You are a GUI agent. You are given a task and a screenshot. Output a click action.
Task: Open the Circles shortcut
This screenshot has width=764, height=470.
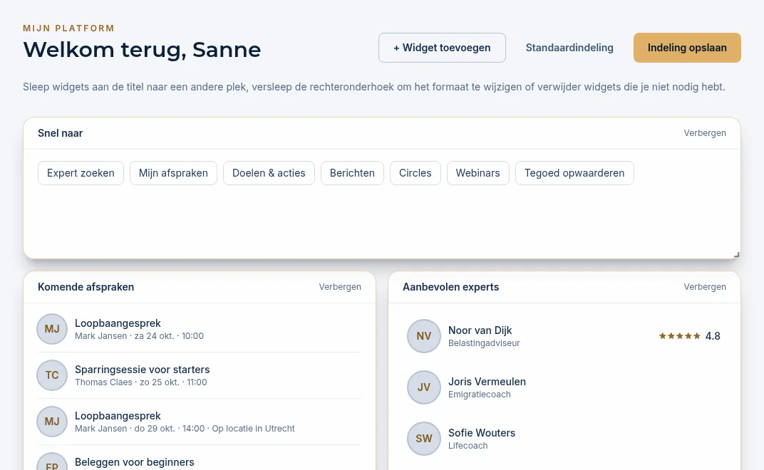tap(415, 173)
